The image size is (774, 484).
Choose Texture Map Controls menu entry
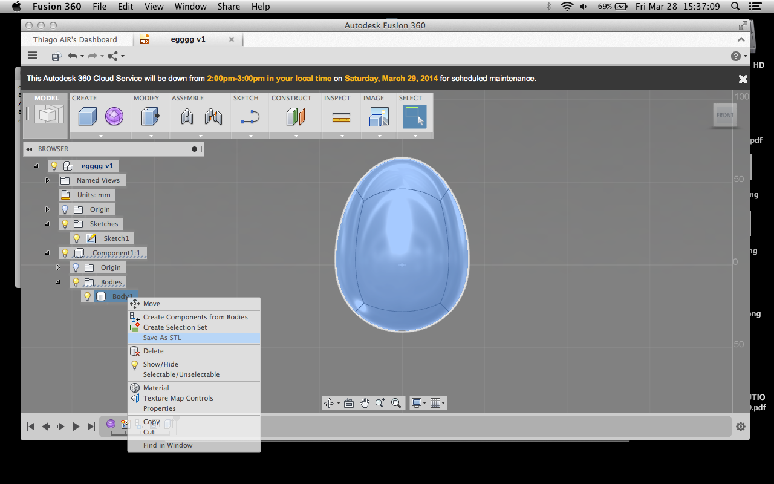coord(194,398)
